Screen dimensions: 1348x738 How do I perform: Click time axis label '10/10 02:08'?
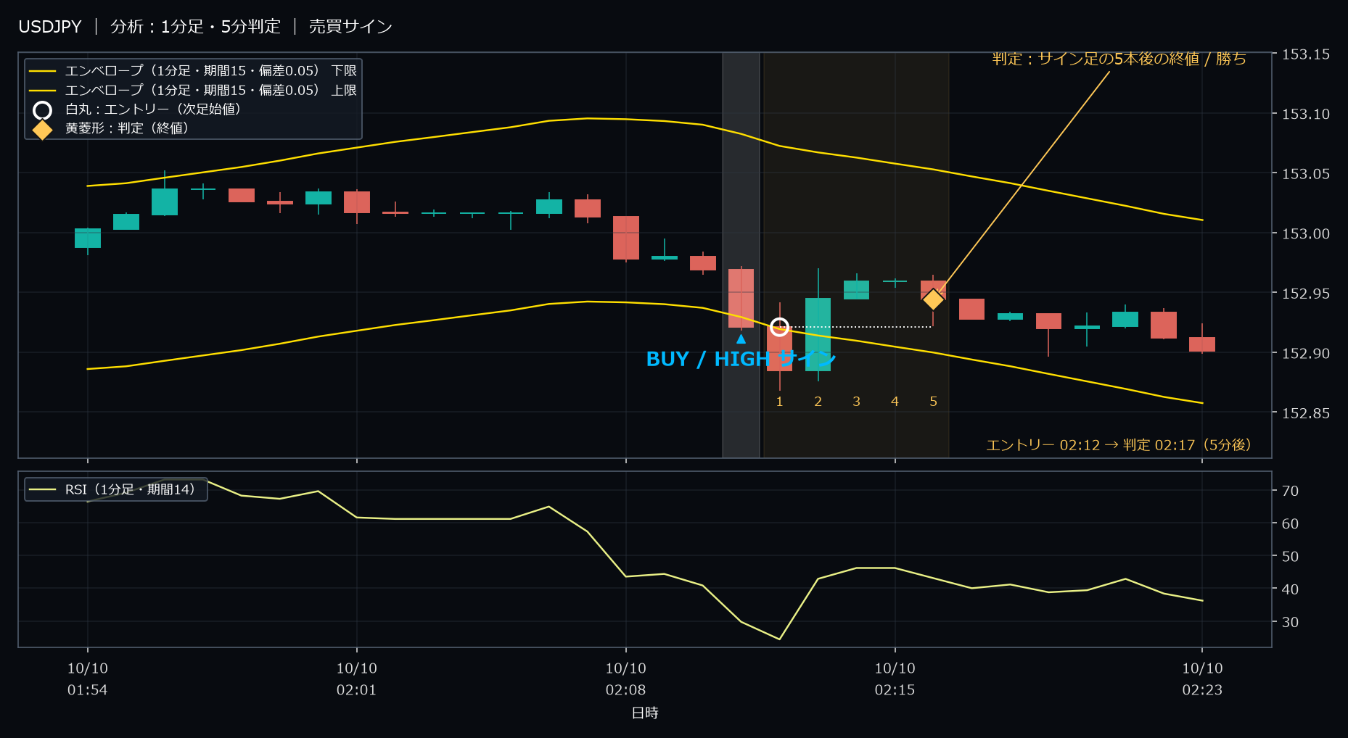(x=625, y=679)
